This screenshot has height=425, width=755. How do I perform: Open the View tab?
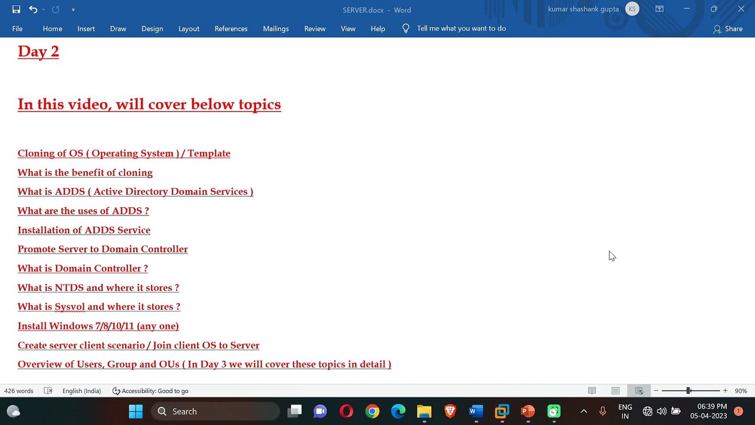(348, 28)
